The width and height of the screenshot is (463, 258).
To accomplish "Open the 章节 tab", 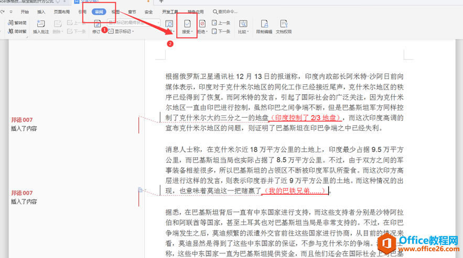I will (132, 12).
